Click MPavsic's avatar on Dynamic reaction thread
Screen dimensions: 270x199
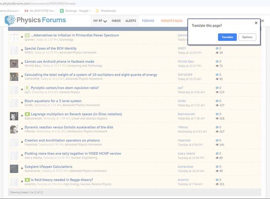pos(14,129)
